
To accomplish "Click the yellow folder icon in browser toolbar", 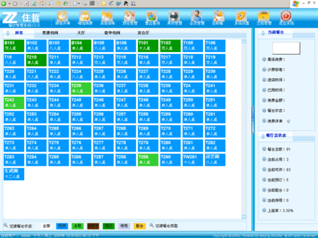I will (104, 4).
